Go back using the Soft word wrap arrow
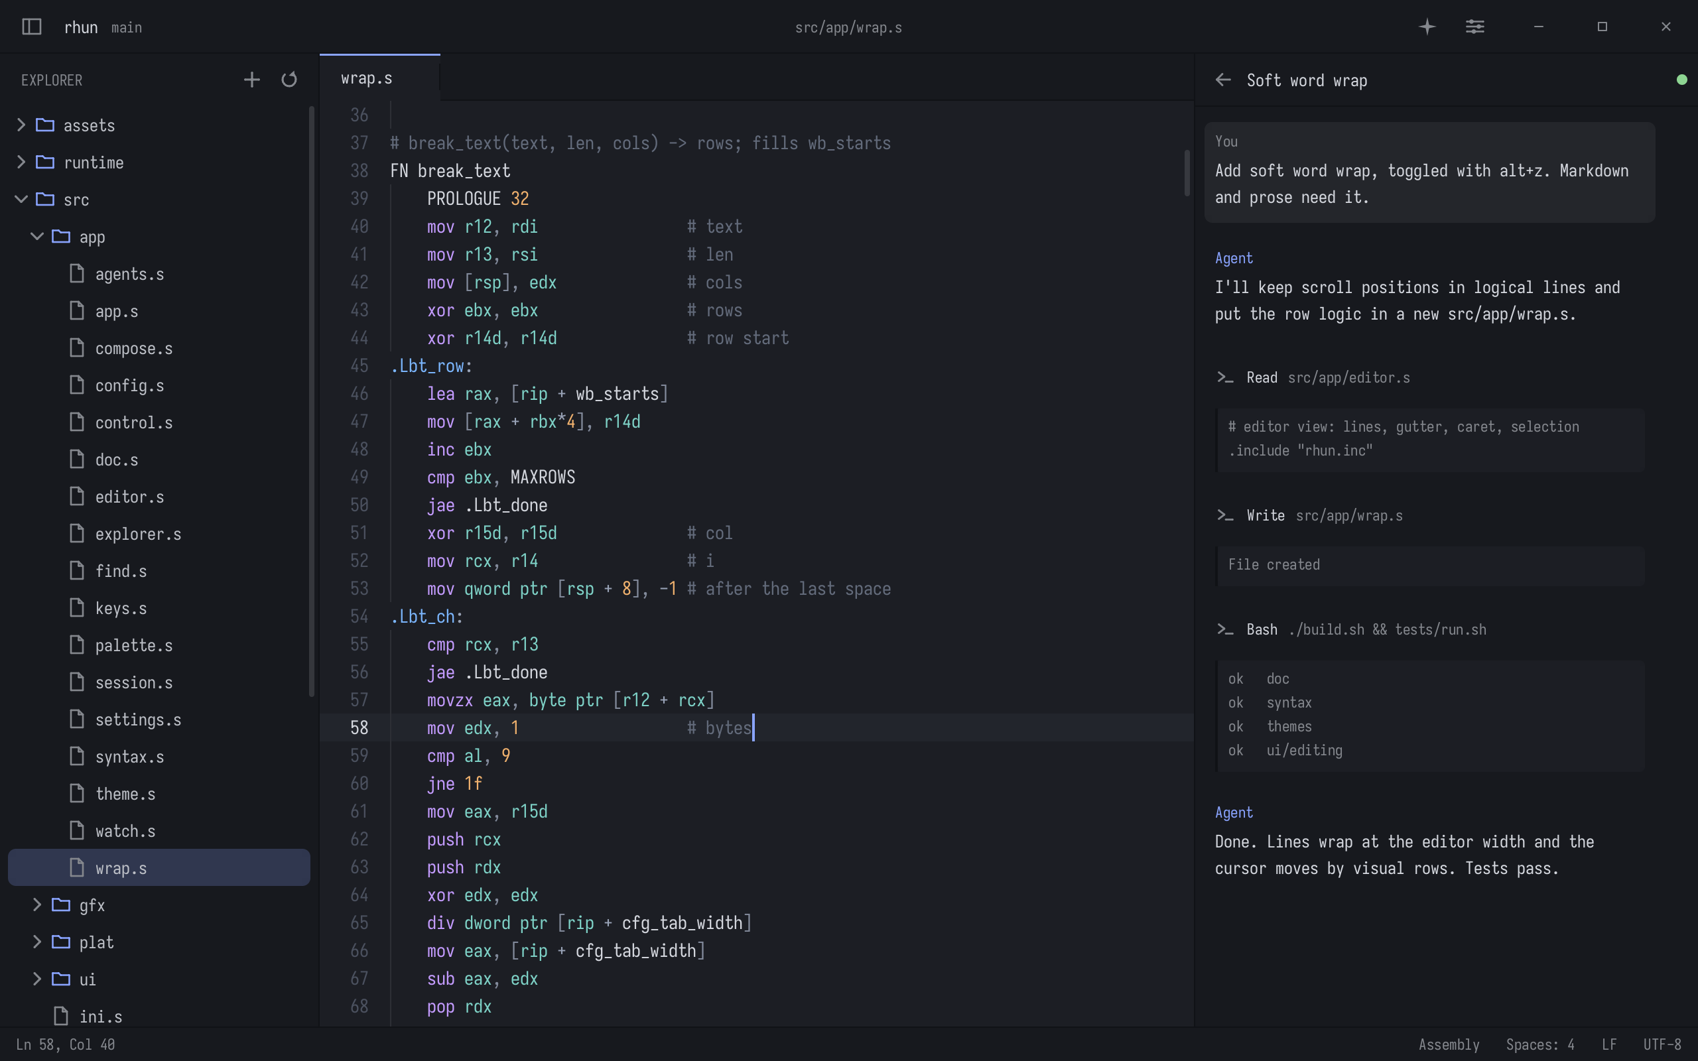 pyautogui.click(x=1223, y=80)
